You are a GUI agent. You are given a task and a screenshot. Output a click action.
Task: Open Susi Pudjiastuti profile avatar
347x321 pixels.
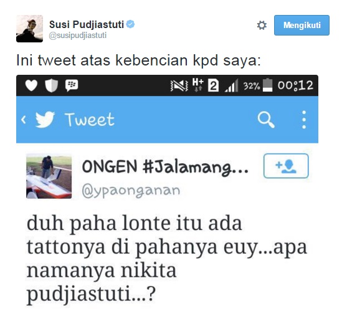coord(29,29)
